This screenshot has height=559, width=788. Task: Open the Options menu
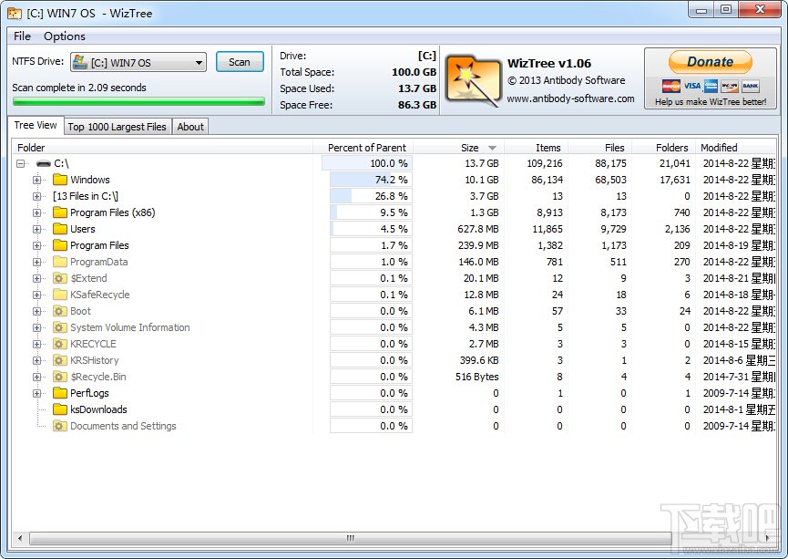click(65, 36)
